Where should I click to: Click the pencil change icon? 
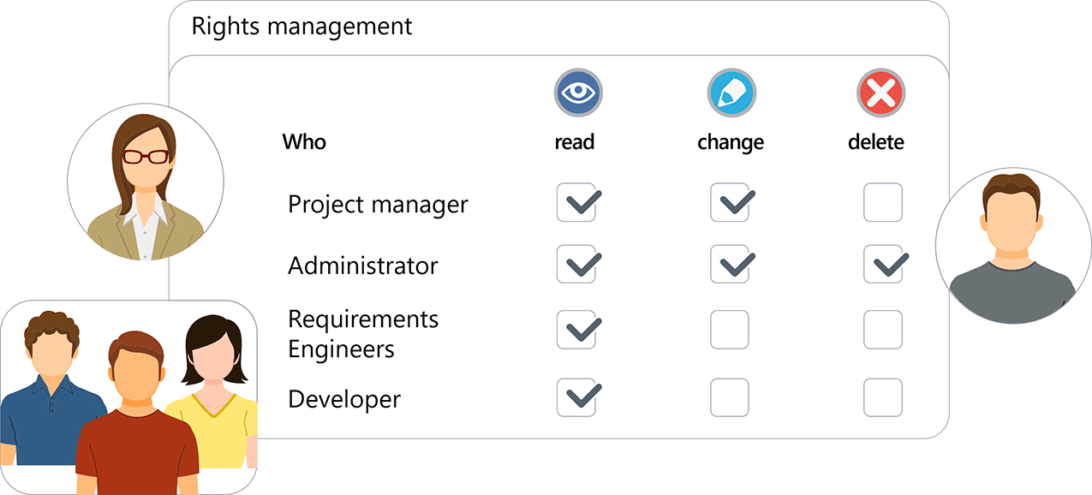[731, 92]
